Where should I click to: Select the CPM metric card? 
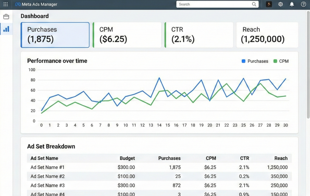[x=127, y=34]
